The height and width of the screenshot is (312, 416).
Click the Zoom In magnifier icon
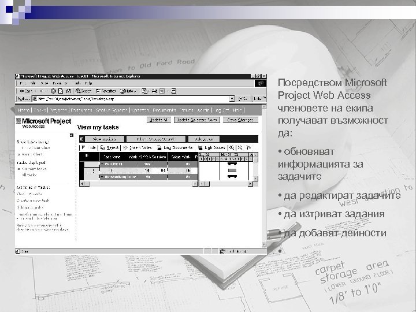(x=232, y=148)
